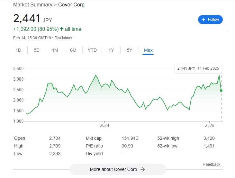
Task: Switch to the 5D chart range
Action: (37, 50)
